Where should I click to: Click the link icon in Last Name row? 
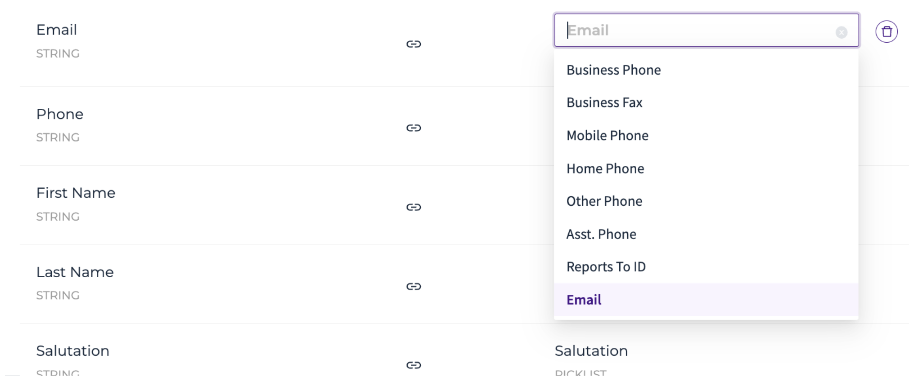click(414, 287)
